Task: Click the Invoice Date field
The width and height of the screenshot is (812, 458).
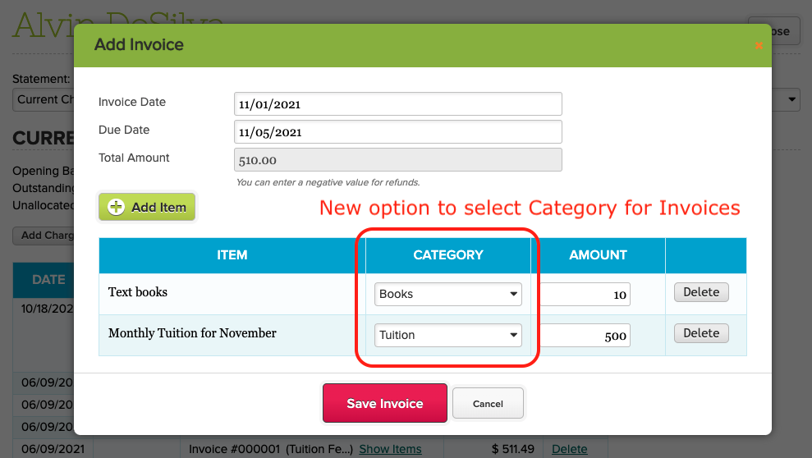Action: 398,104
